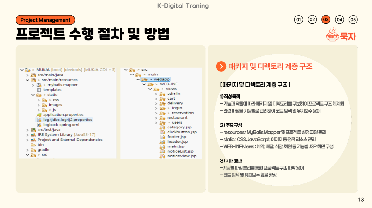372x208 pixels.
Task: Click the webapp folder icon
Action: point(144,79)
